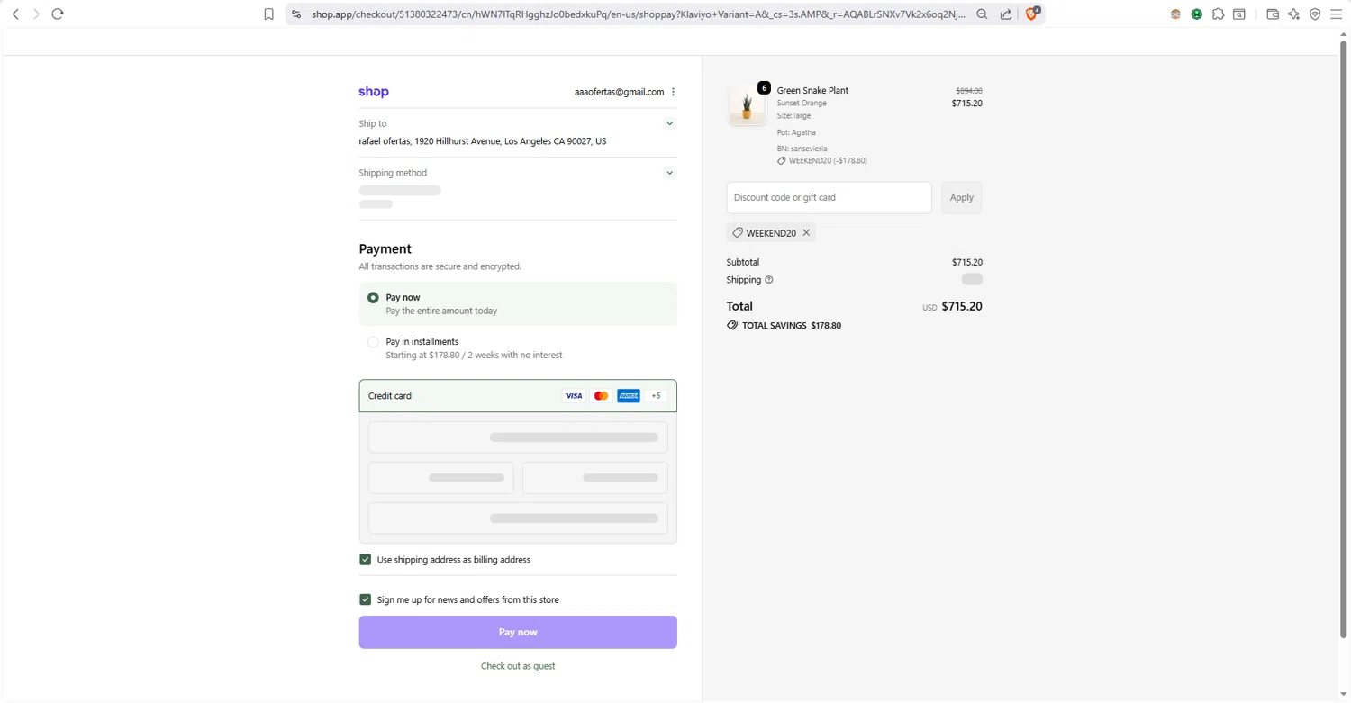
Task: Uncheck Sign me up for news and offers
Action: (366, 599)
